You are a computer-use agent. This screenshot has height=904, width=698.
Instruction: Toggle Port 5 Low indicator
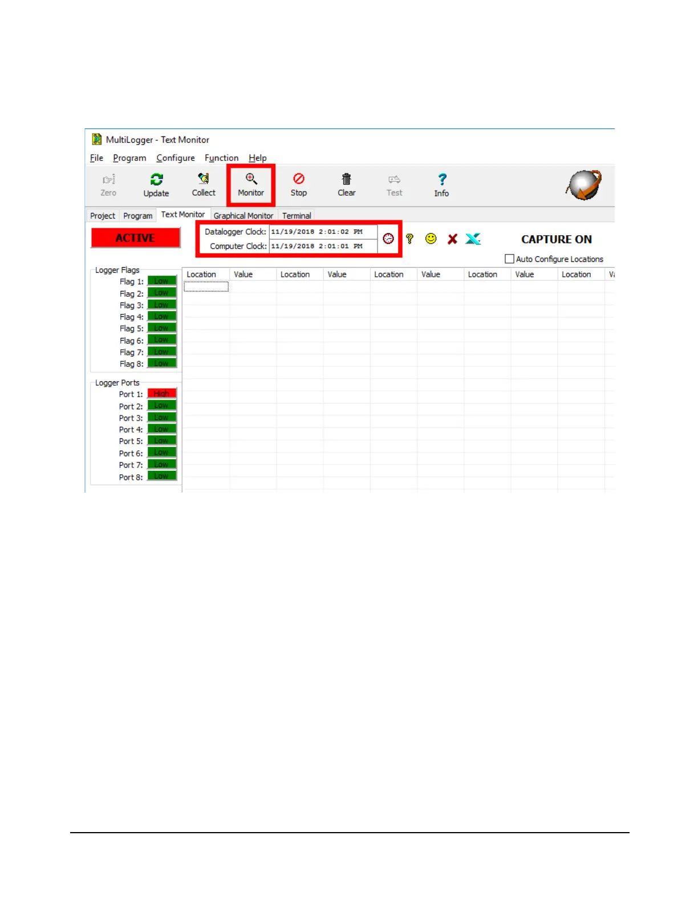(162, 441)
